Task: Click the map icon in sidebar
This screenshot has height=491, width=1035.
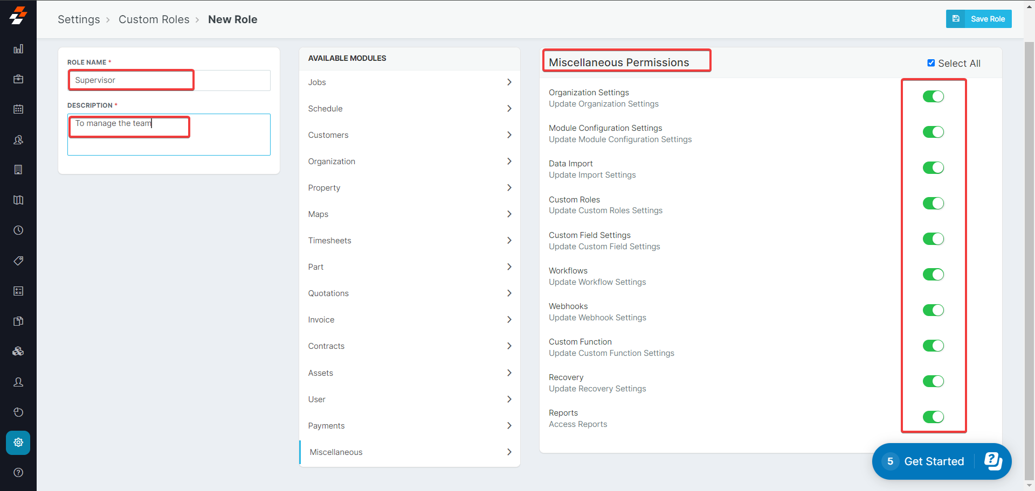Action: tap(18, 200)
